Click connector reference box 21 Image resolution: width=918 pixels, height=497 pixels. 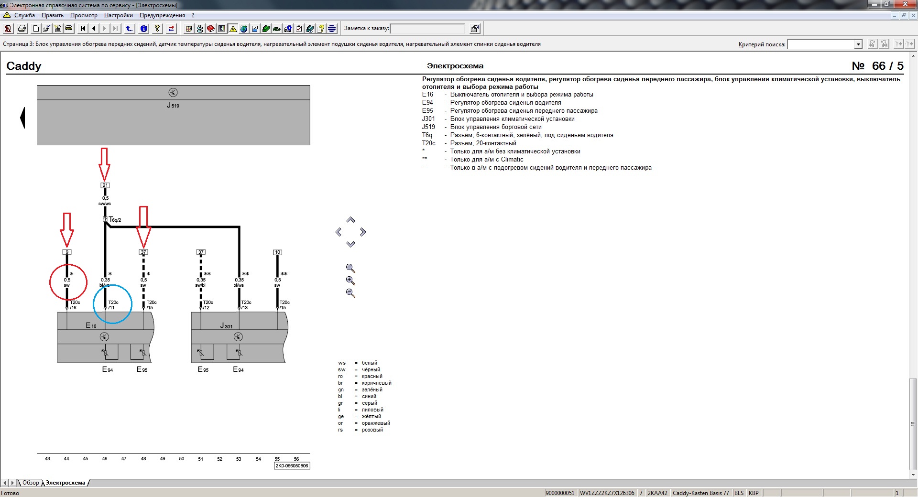tap(105, 185)
